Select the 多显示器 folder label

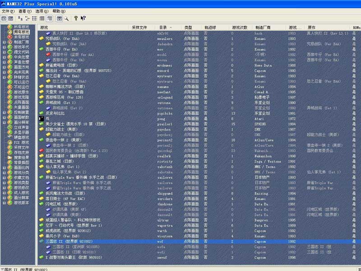21,132
